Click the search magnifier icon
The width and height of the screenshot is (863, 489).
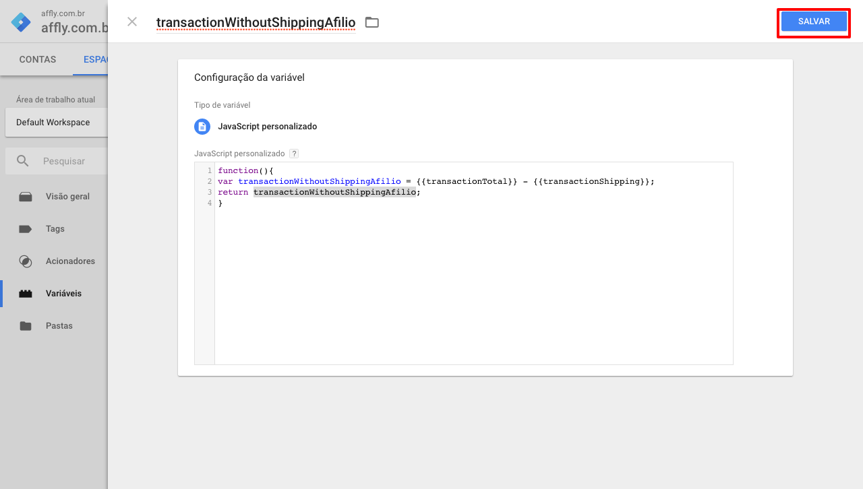coord(23,161)
